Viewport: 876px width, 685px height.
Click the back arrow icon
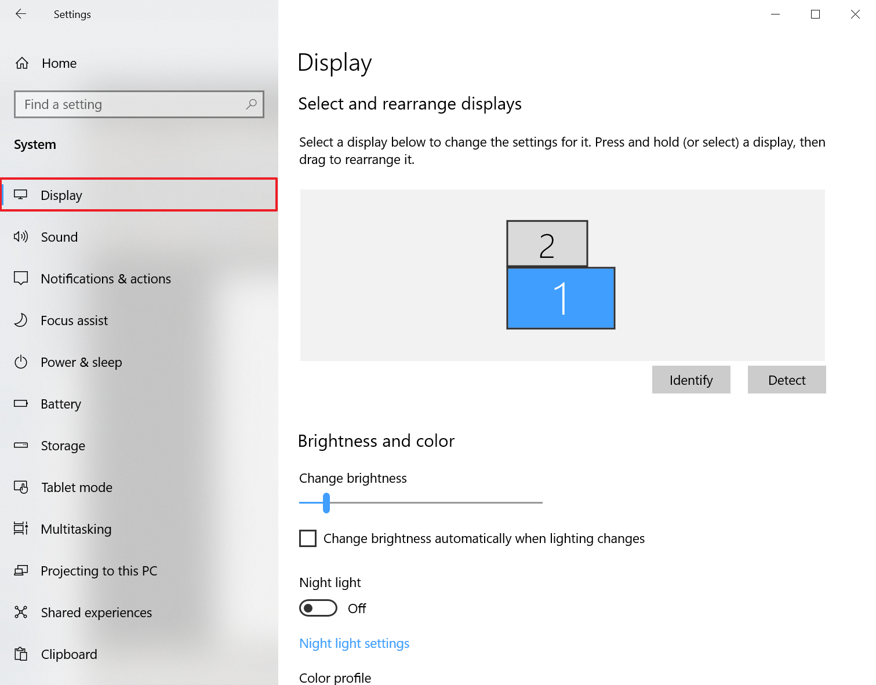click(21, 14)
